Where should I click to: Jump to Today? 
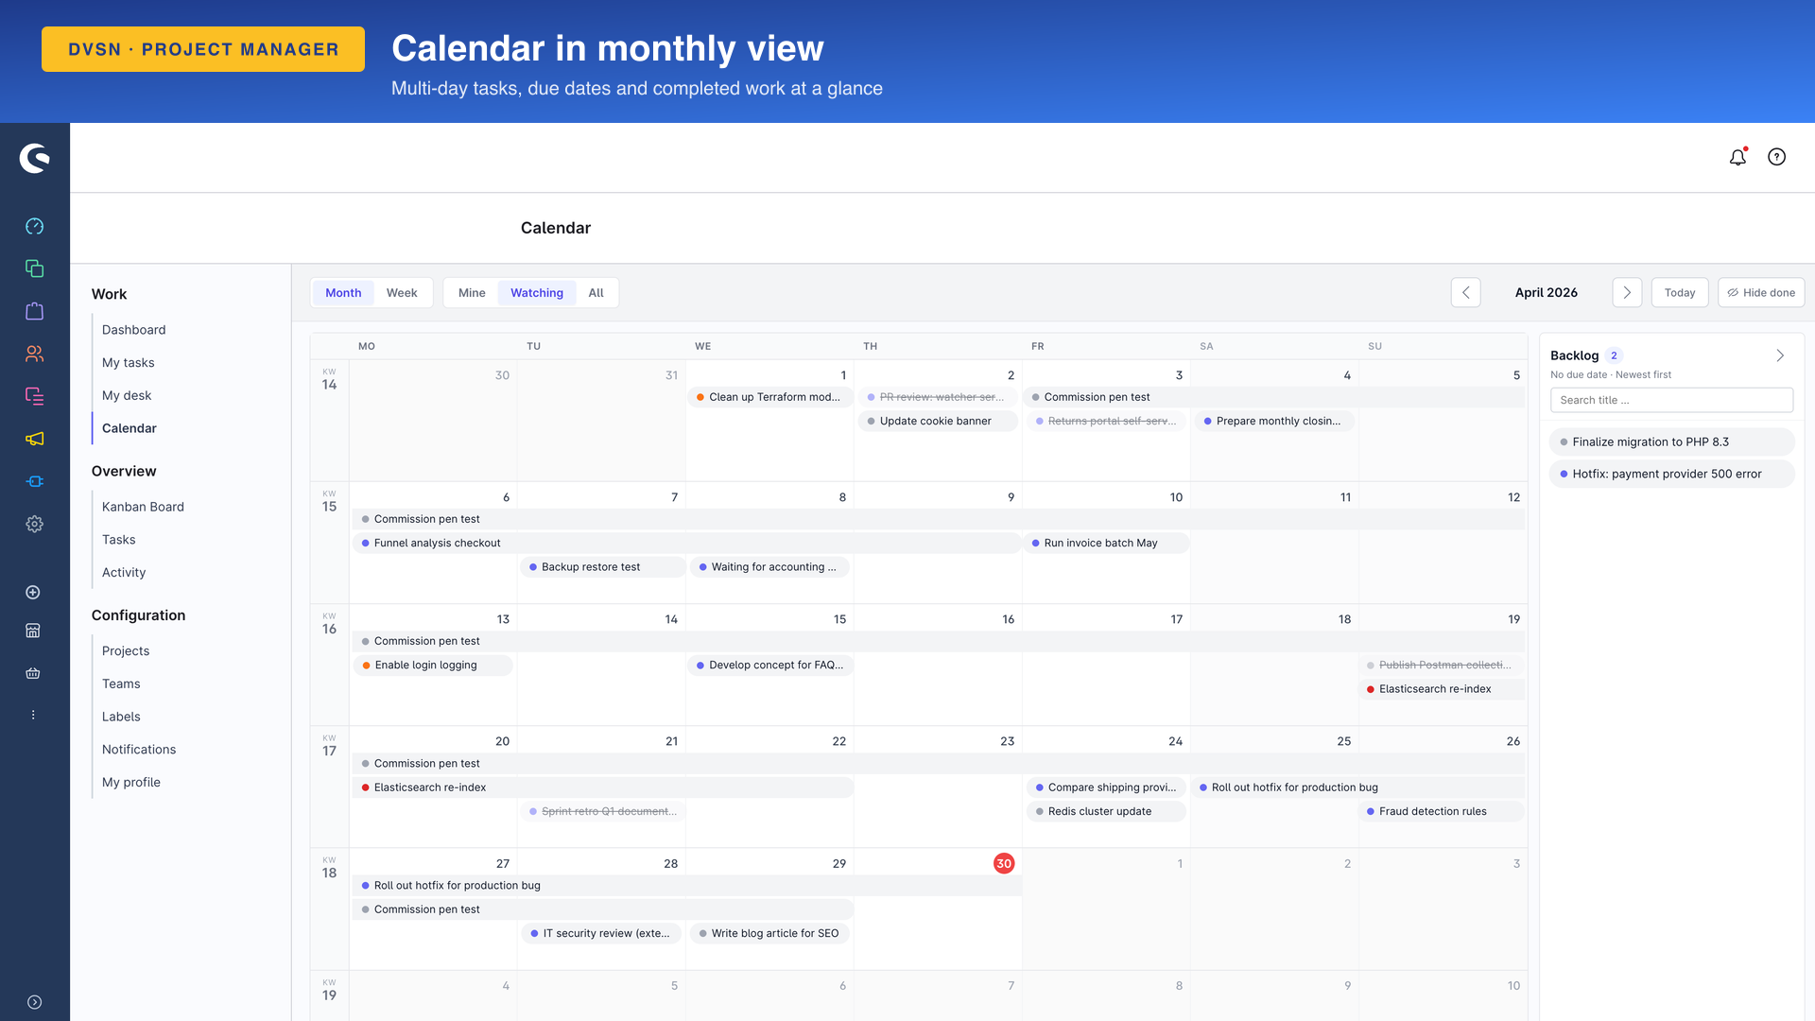[x=1680, y=292]
